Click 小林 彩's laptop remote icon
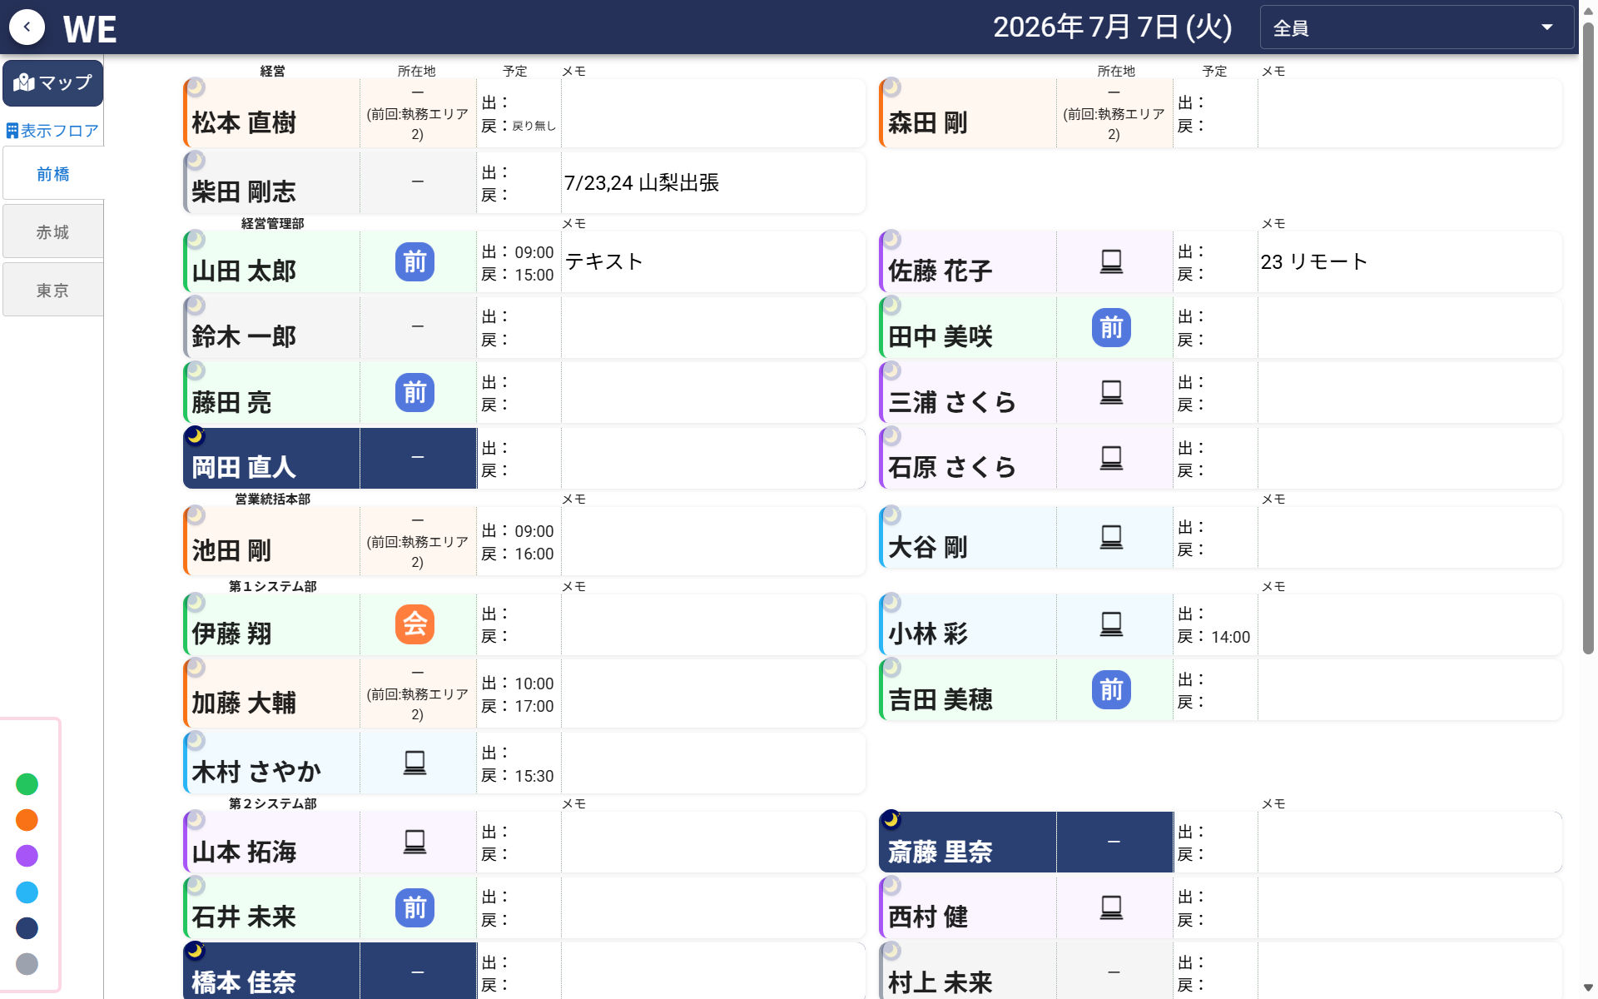Screen dimensions: 1598x999 1111,624
